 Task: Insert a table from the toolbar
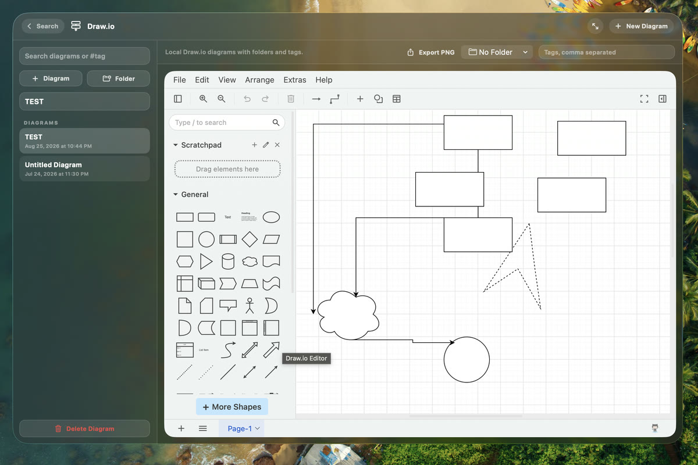point(397,99)
